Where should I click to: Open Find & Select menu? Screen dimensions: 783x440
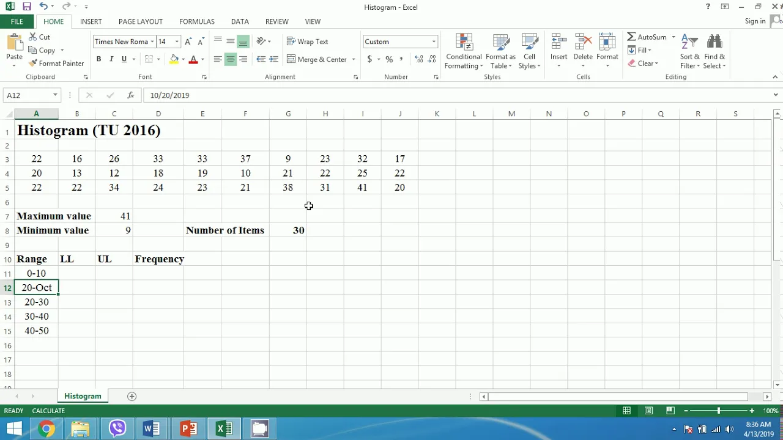pyautogui.click(x=714, y=52)
